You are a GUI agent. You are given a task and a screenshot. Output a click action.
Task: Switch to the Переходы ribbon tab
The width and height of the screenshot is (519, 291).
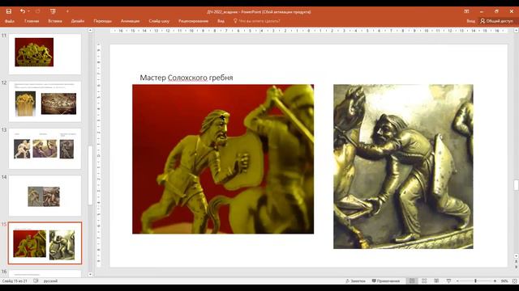click(x=103, y=21)
